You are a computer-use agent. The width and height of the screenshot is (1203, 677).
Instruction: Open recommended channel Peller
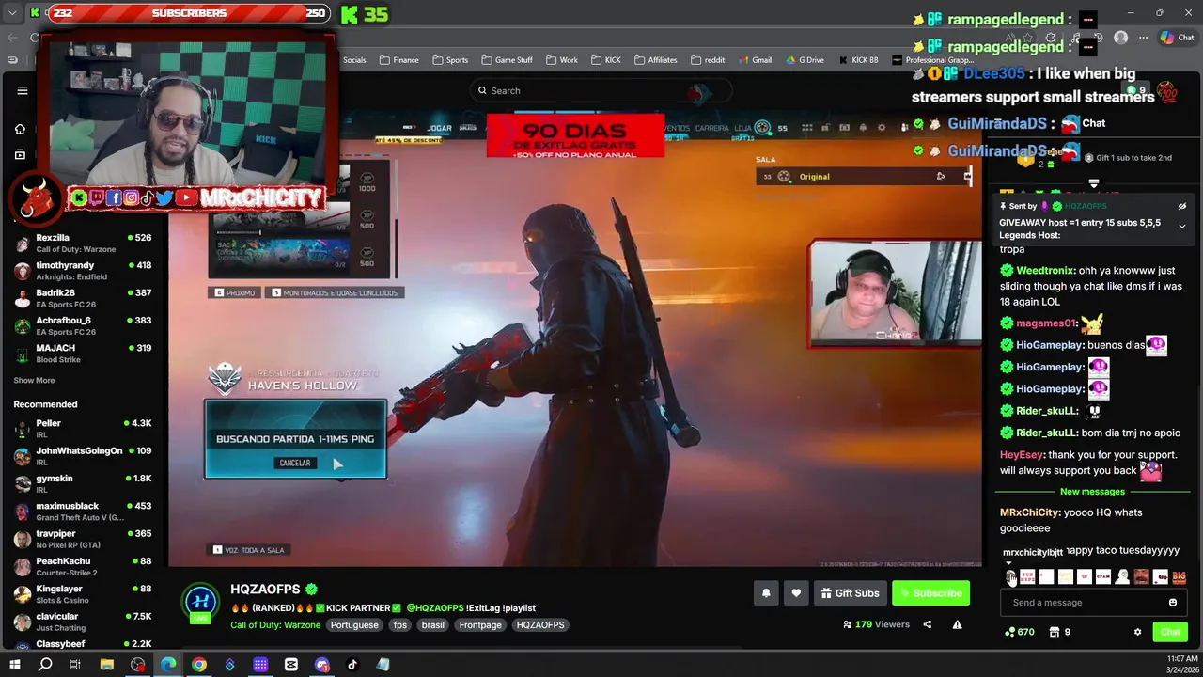(x=84, y=429)
